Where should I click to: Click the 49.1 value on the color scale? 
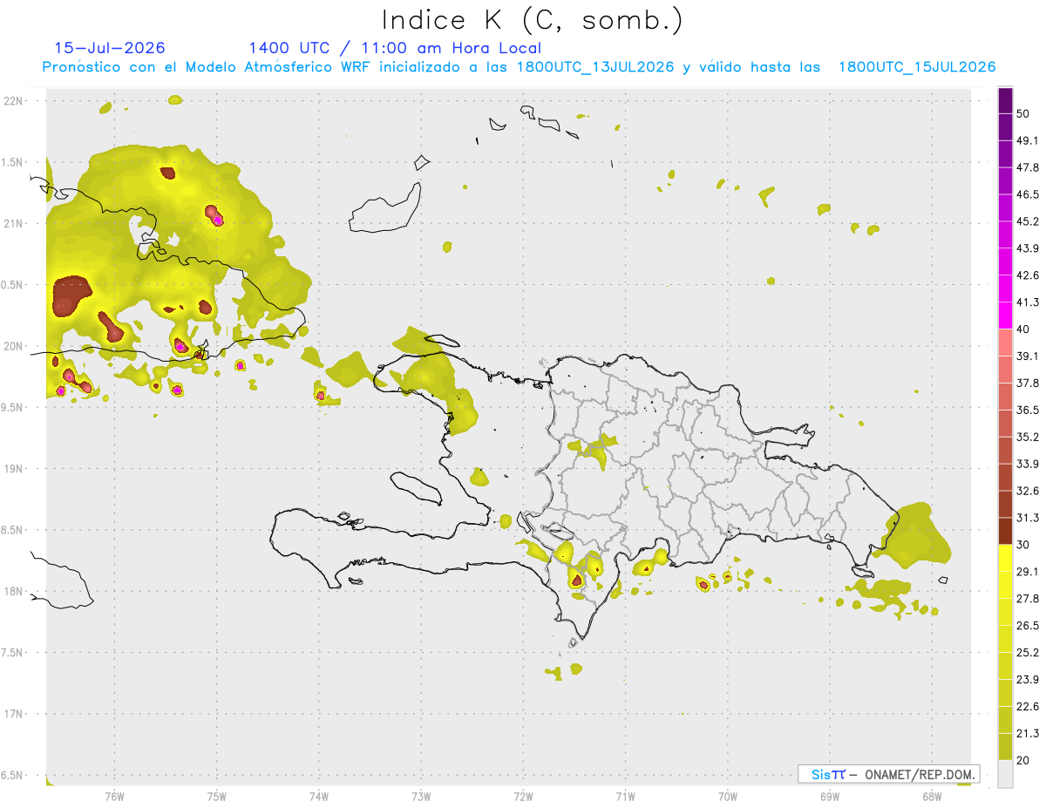click(x=1028, y=140)
